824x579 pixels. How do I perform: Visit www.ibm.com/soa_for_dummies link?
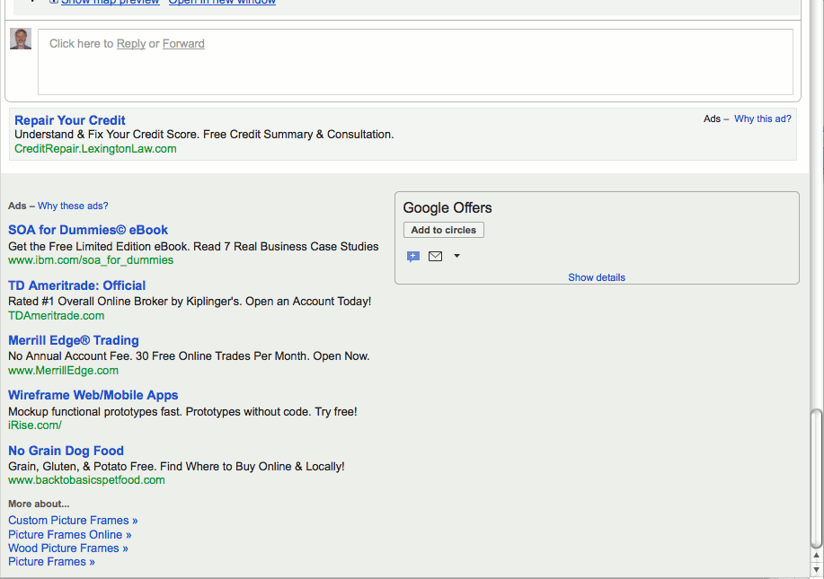(x=91, y=259)
